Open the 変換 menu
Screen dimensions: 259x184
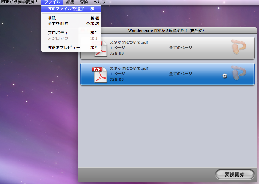pos(84,2)
